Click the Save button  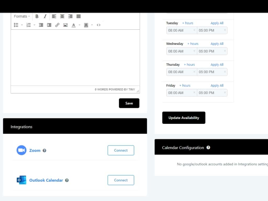coord(129,103)
